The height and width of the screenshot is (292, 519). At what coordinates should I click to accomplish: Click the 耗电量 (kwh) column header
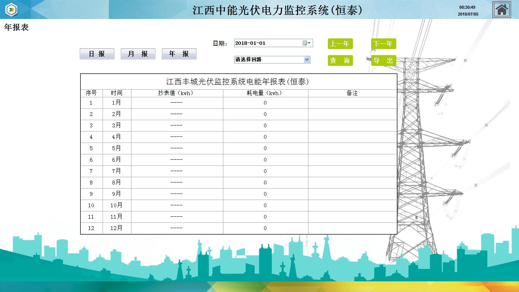point(265,93)
